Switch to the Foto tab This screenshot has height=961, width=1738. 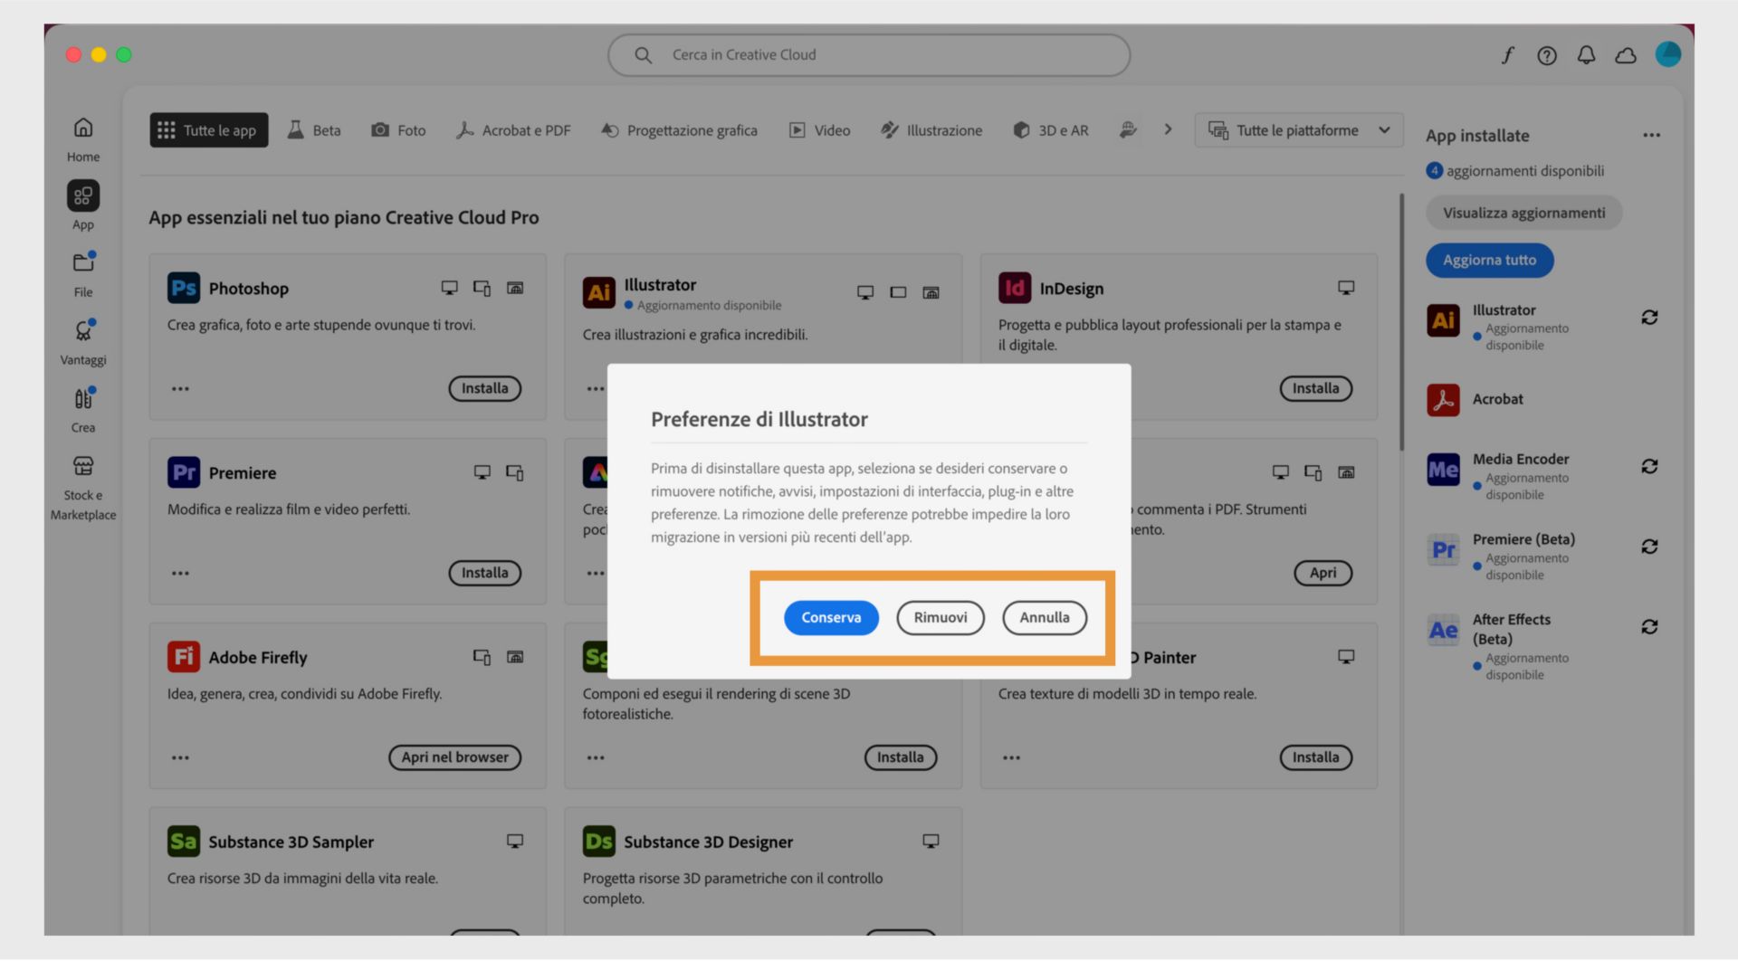click(x=399, y=130)
